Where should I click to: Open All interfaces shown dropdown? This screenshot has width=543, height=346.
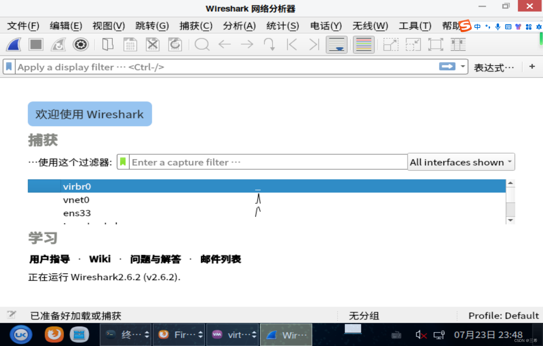coord(461,162)
